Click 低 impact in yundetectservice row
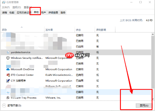The width and height of the screenshot is (155, 111). tap(97, 52)
